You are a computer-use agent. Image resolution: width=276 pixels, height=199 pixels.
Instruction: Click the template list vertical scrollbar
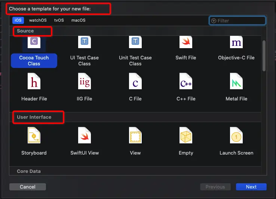(x=264, y=56)
